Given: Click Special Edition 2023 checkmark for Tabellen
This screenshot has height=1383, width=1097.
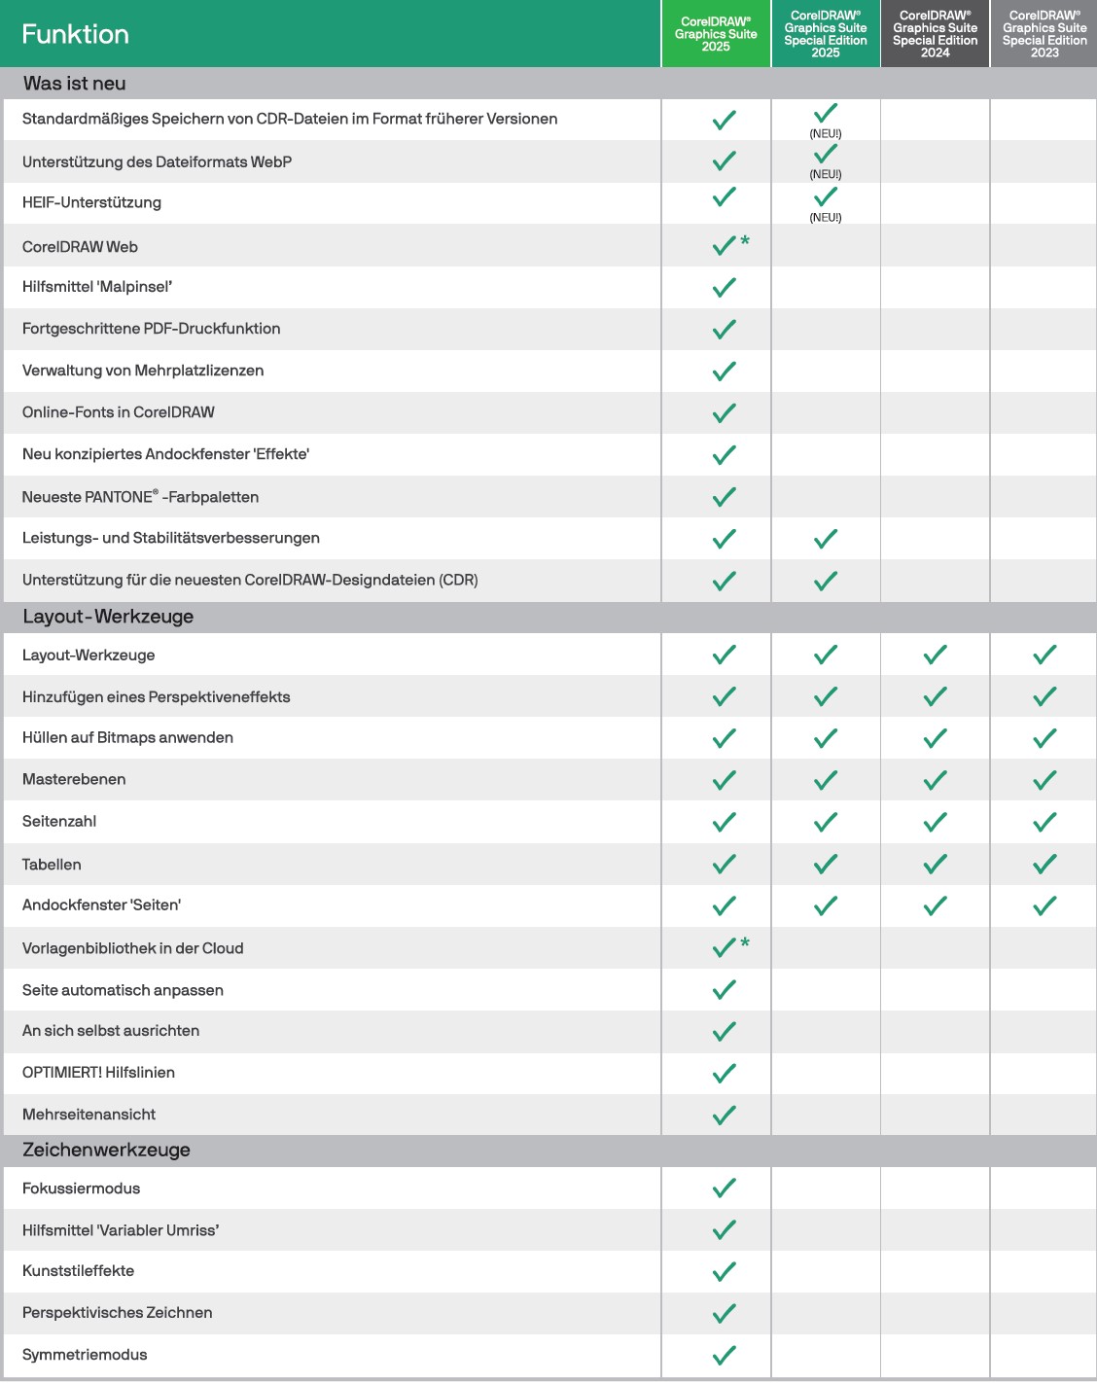Looking at the screenshot, I should click(1045, 864).
